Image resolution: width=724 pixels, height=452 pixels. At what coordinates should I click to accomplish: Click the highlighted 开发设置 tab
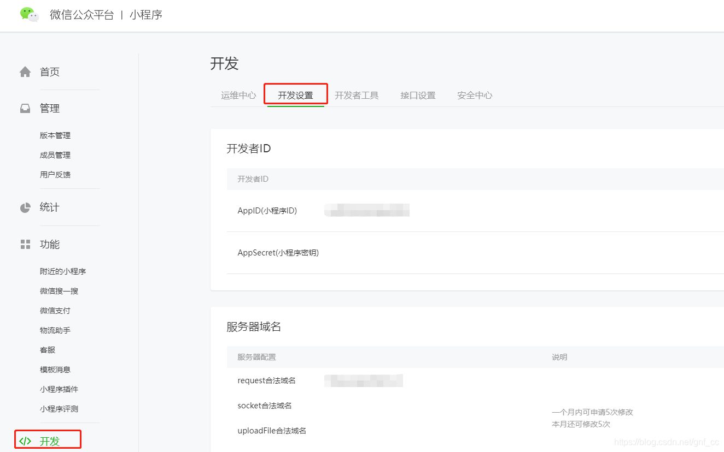point(295,94)
